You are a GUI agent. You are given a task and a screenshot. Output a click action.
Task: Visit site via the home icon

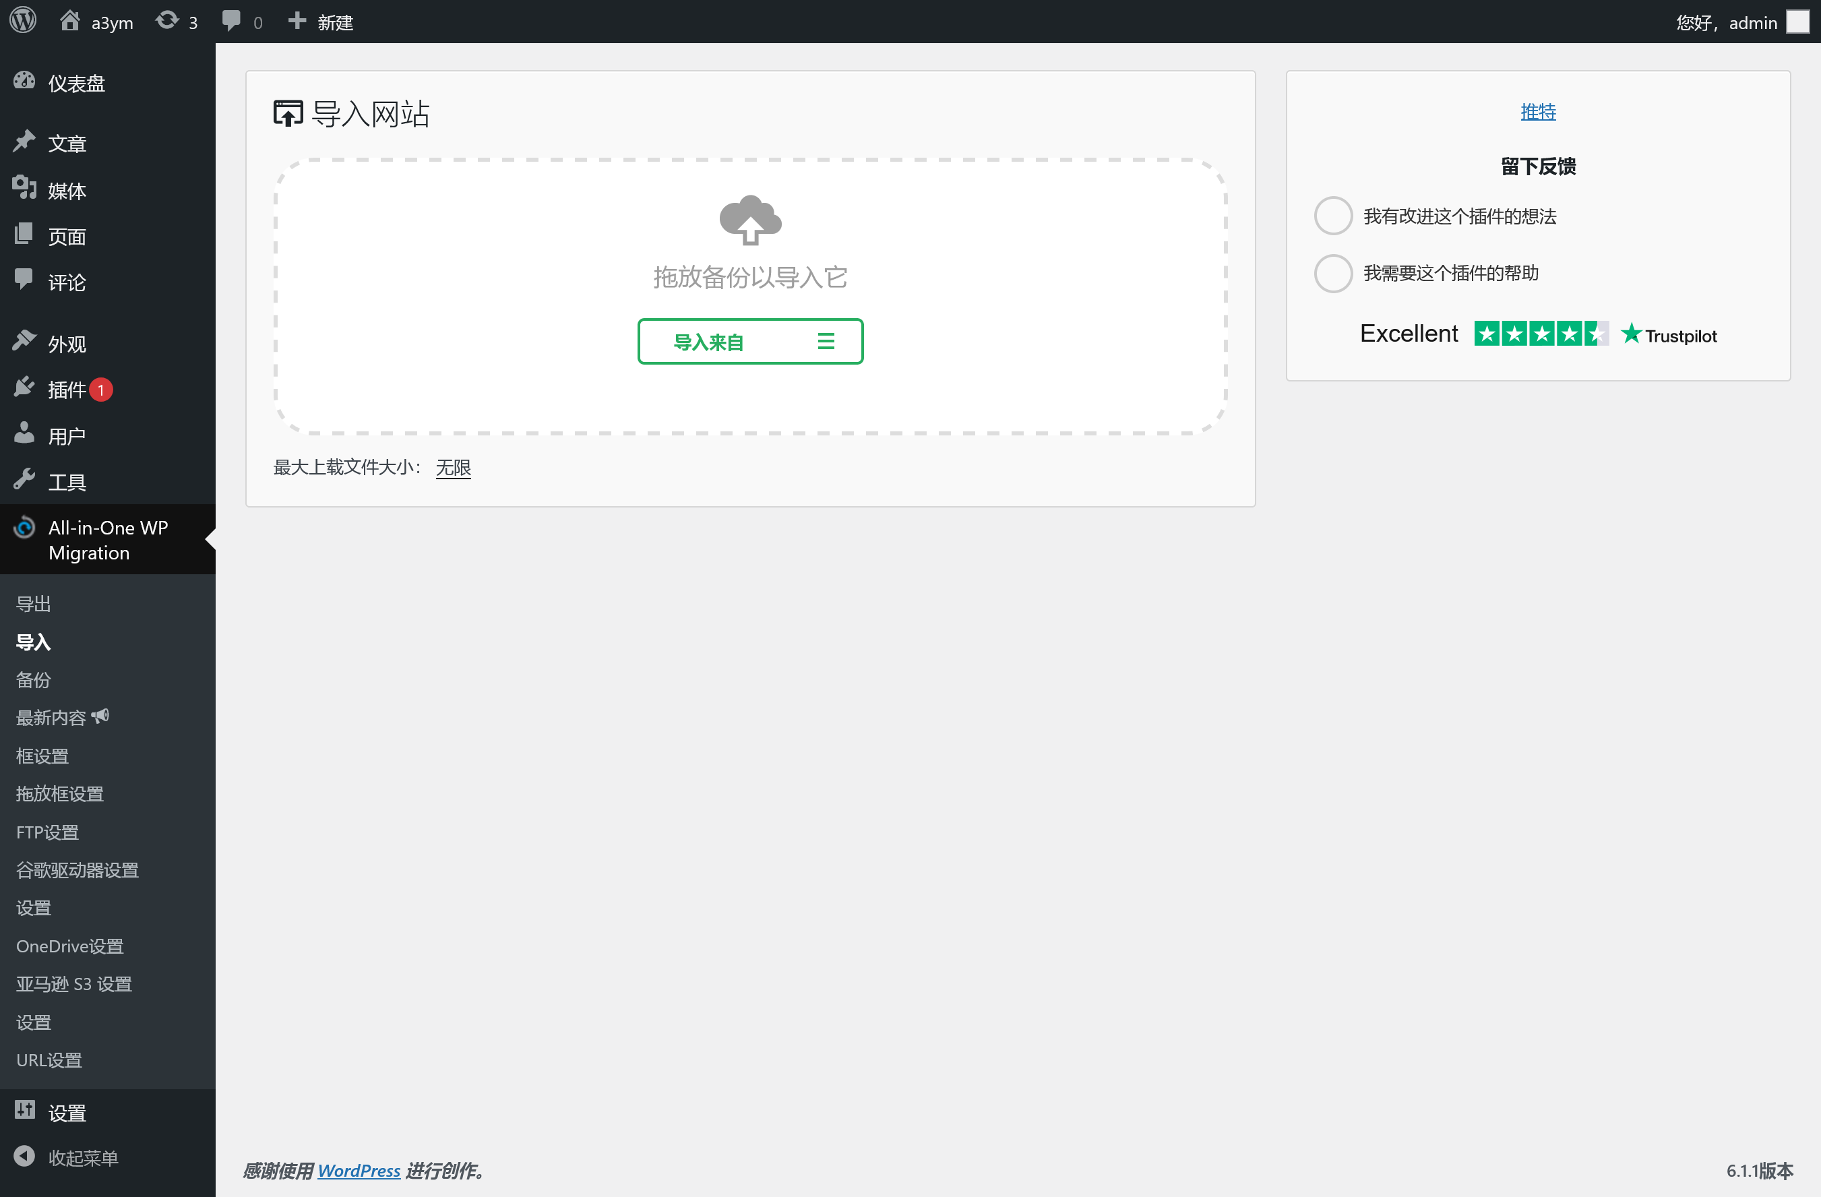(x=69, y=21)
